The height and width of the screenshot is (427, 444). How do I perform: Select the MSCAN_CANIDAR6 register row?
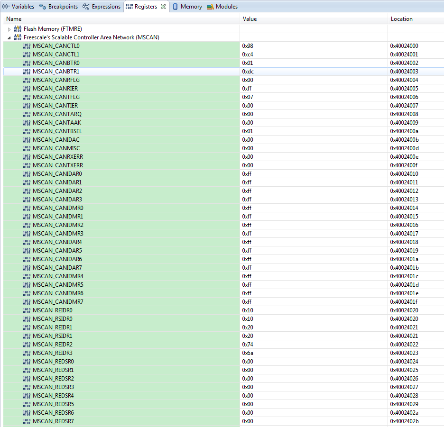[x=224, y=259]
